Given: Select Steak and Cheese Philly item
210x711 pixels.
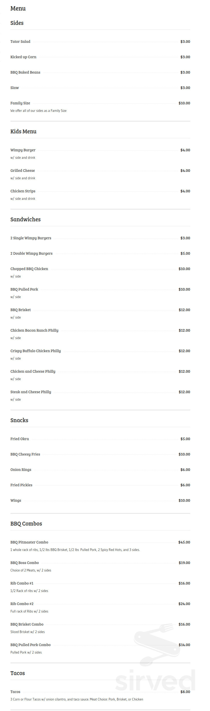Looking at the screenshot, I should (31, 392).
